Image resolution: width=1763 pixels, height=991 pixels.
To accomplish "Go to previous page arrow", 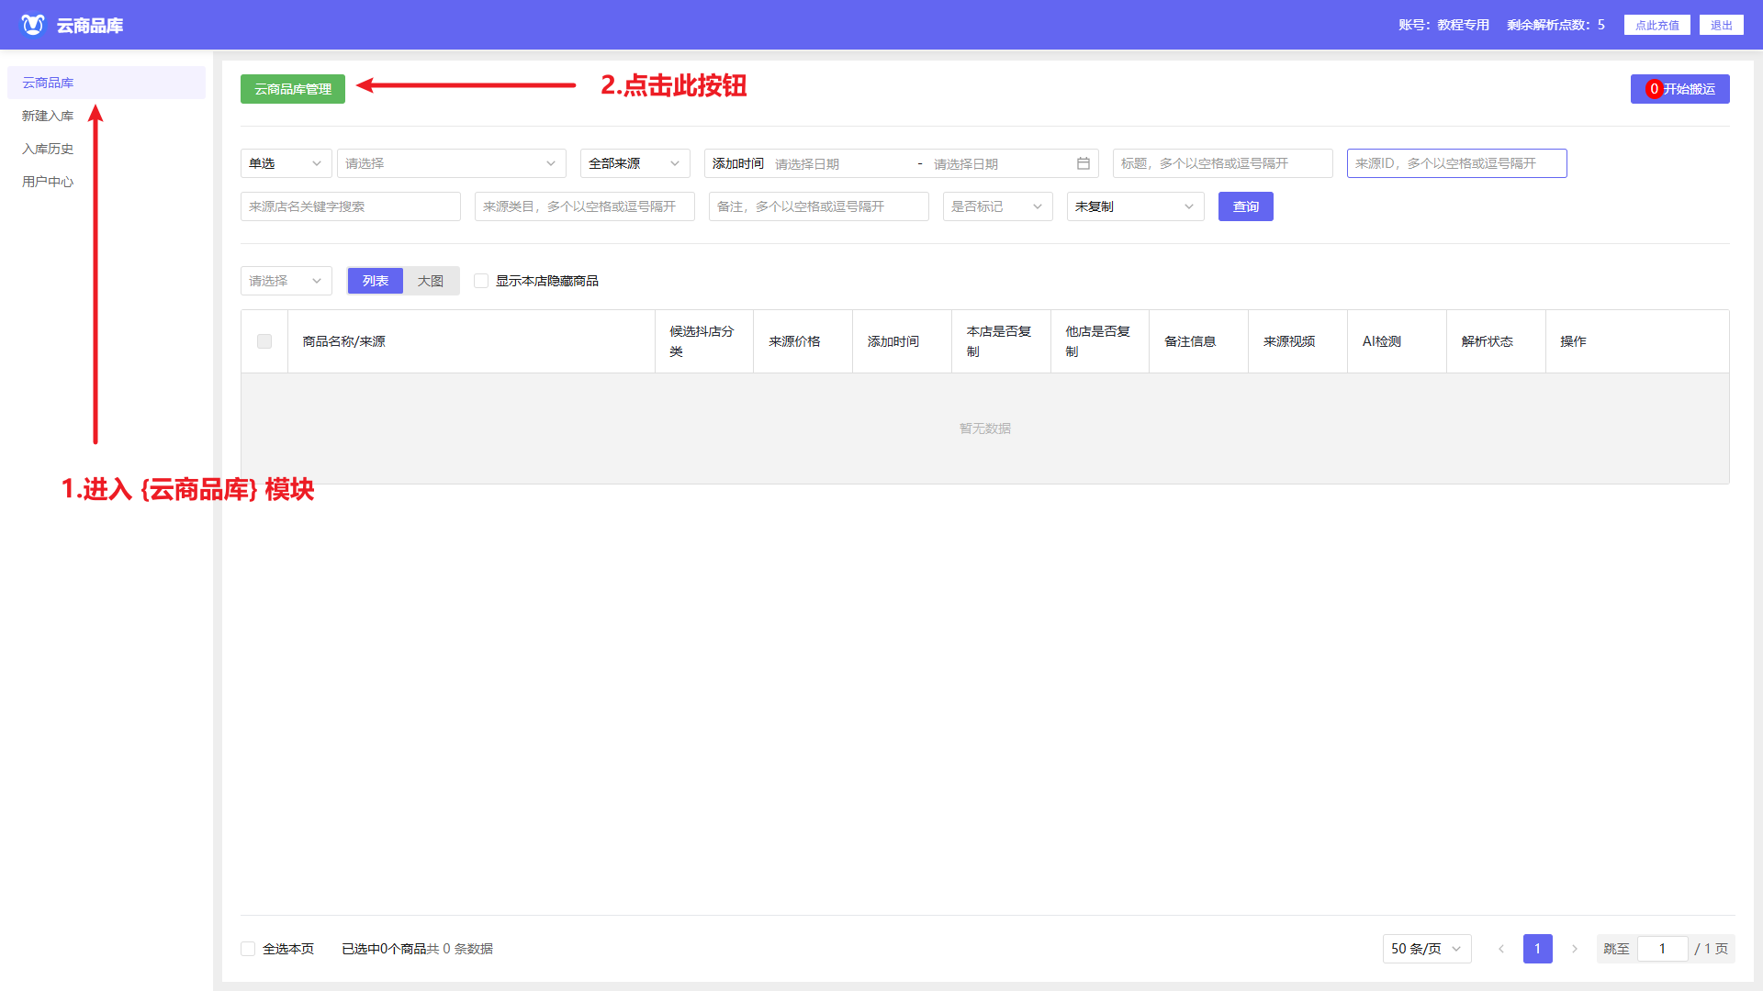I will tap(1501, 949).
